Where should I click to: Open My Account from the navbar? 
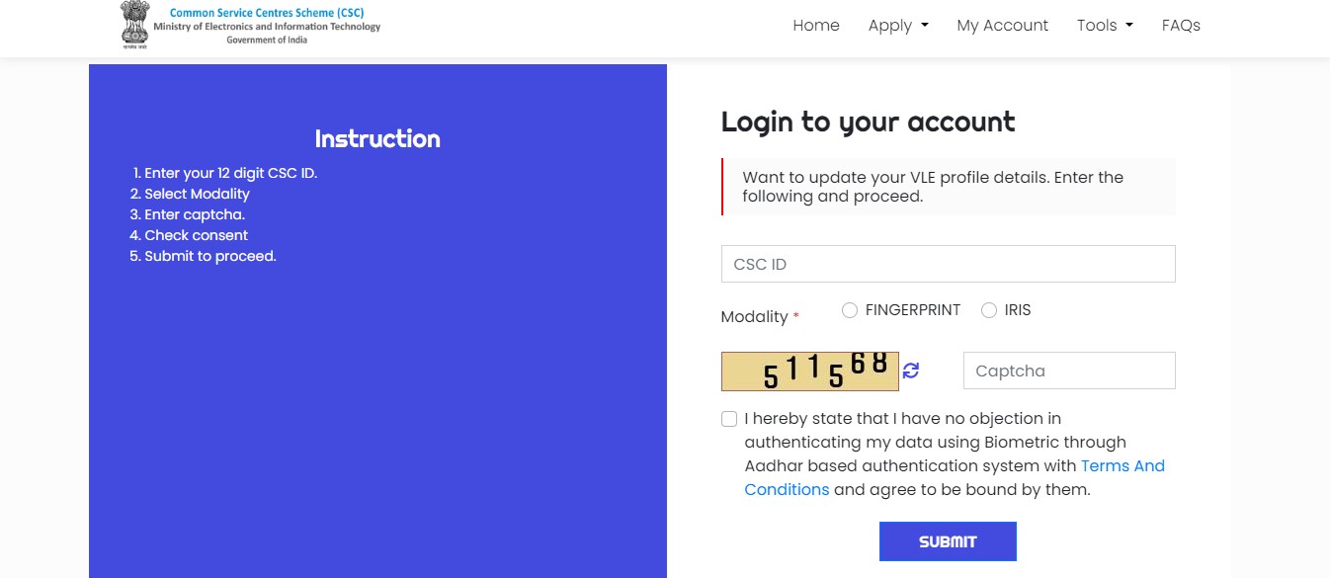click(1002, 26)
